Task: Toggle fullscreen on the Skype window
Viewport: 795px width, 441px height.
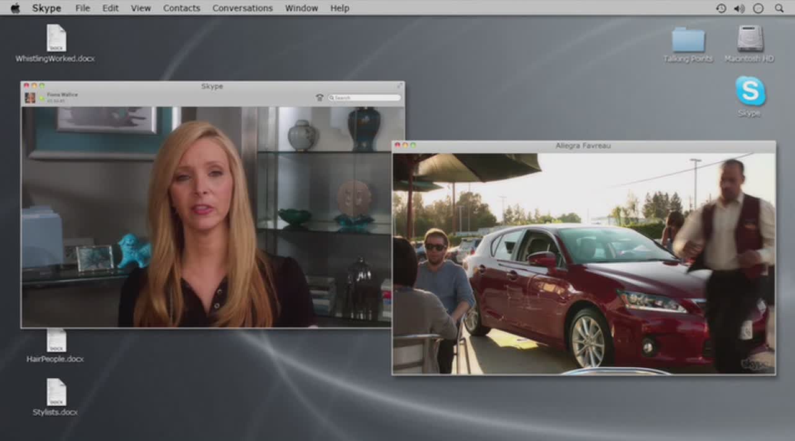Action: 399,86
